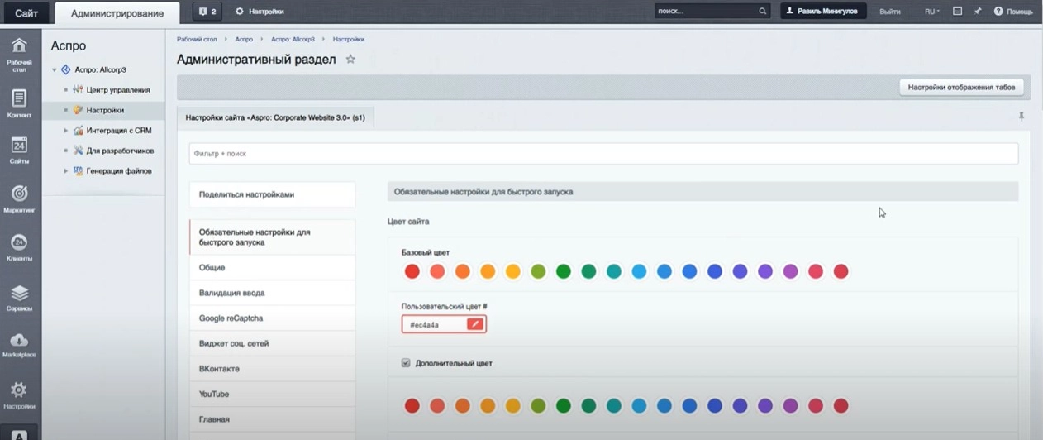
Task: Open the Сайты sidebar section
Action: tap(19, 151)
